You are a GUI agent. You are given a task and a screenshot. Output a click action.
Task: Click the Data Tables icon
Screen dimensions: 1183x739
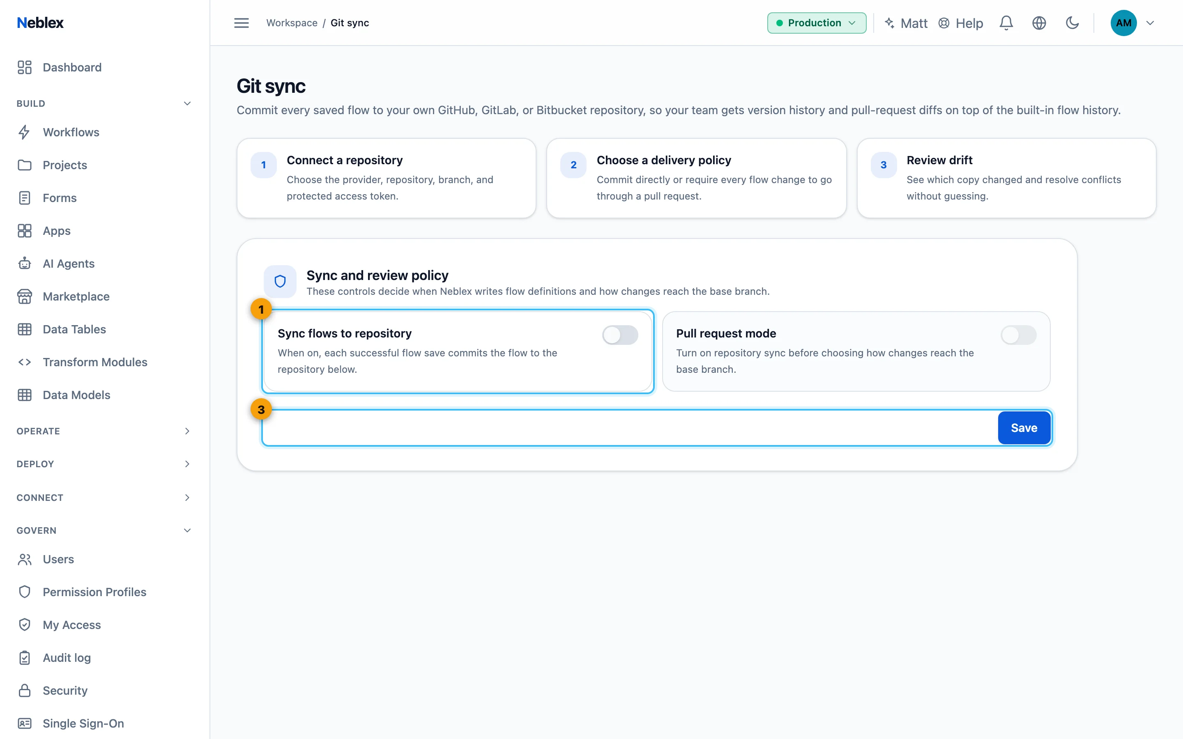coord(25,329)
